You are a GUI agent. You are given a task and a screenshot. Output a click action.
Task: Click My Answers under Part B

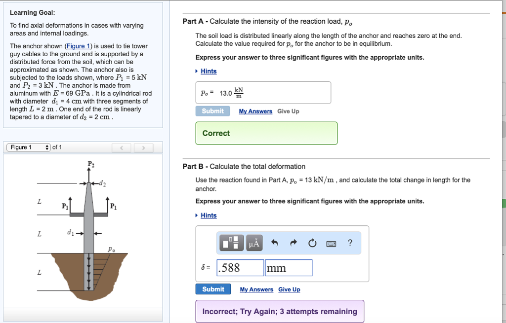pos(255,289)
